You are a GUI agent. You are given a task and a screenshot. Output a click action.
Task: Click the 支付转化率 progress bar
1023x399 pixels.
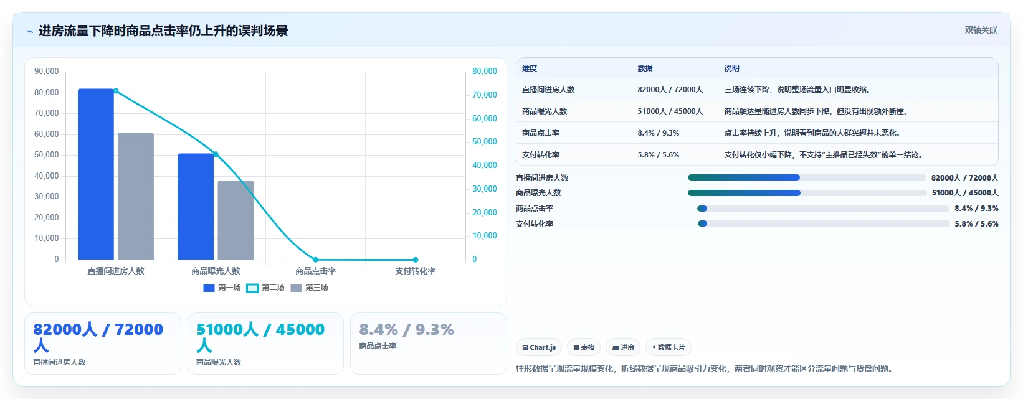click(x=823, y=223)
